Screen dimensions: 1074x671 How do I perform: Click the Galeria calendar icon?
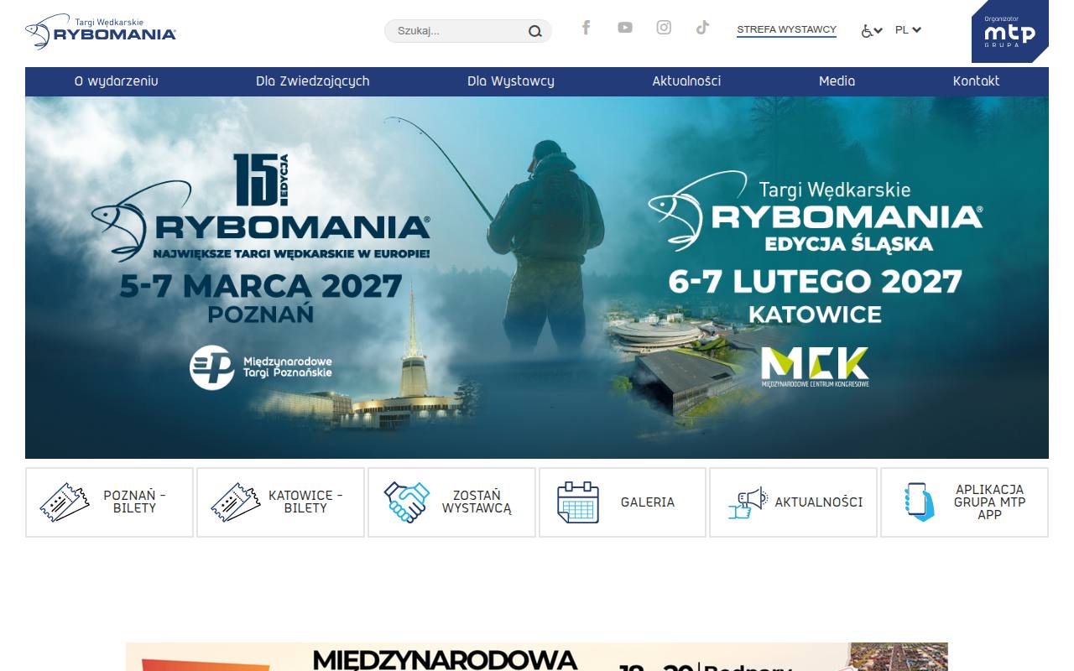[x=578, y=502]
